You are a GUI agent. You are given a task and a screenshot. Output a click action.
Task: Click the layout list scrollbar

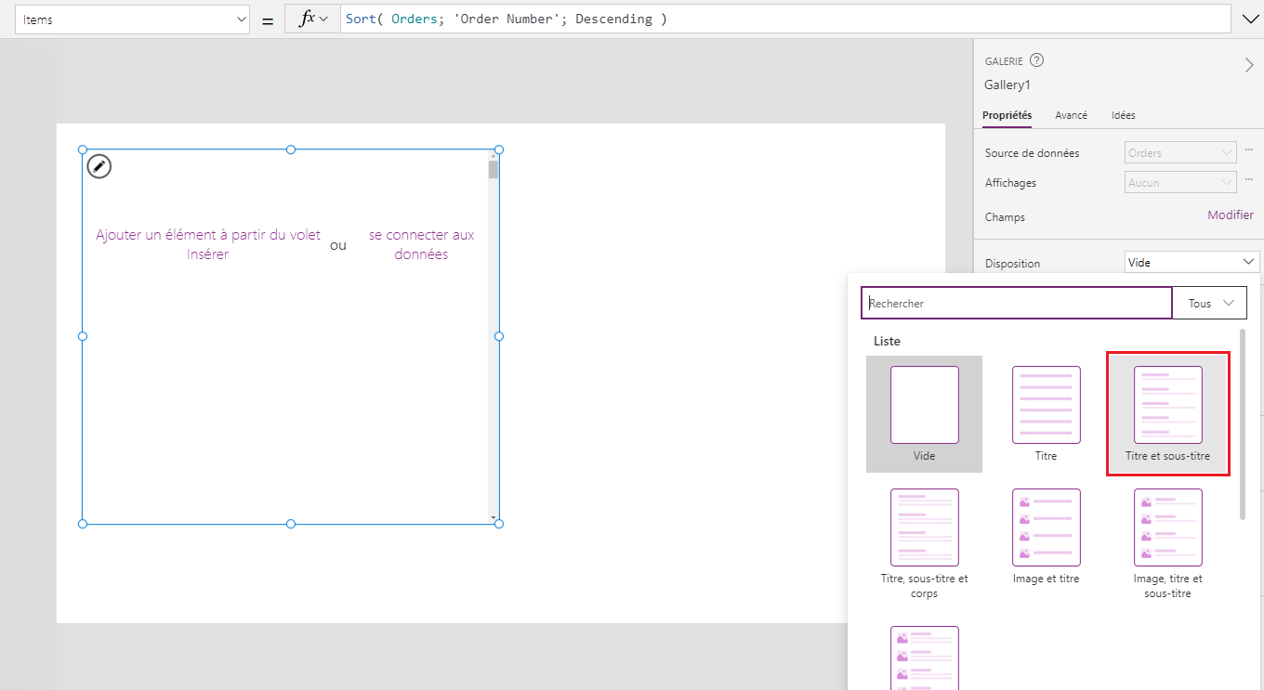click(1243, 423)
